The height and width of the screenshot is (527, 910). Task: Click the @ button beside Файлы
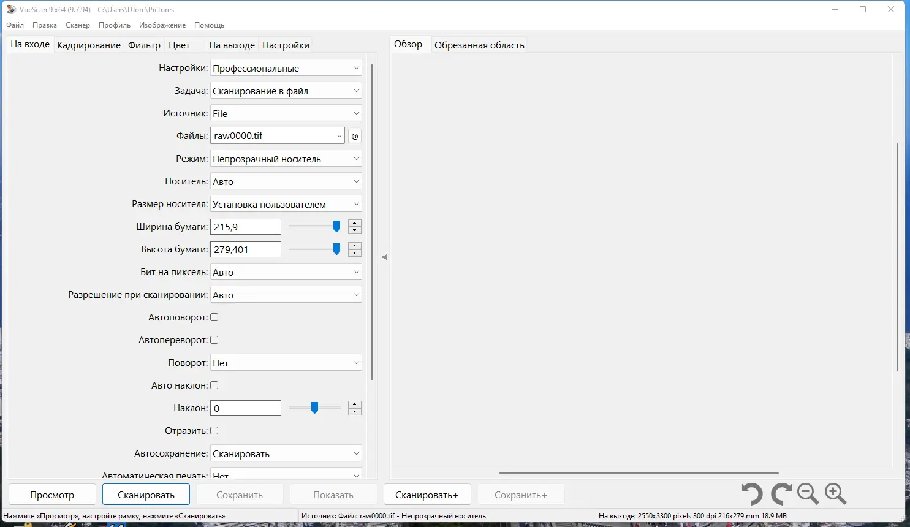(x=355, y=136)
